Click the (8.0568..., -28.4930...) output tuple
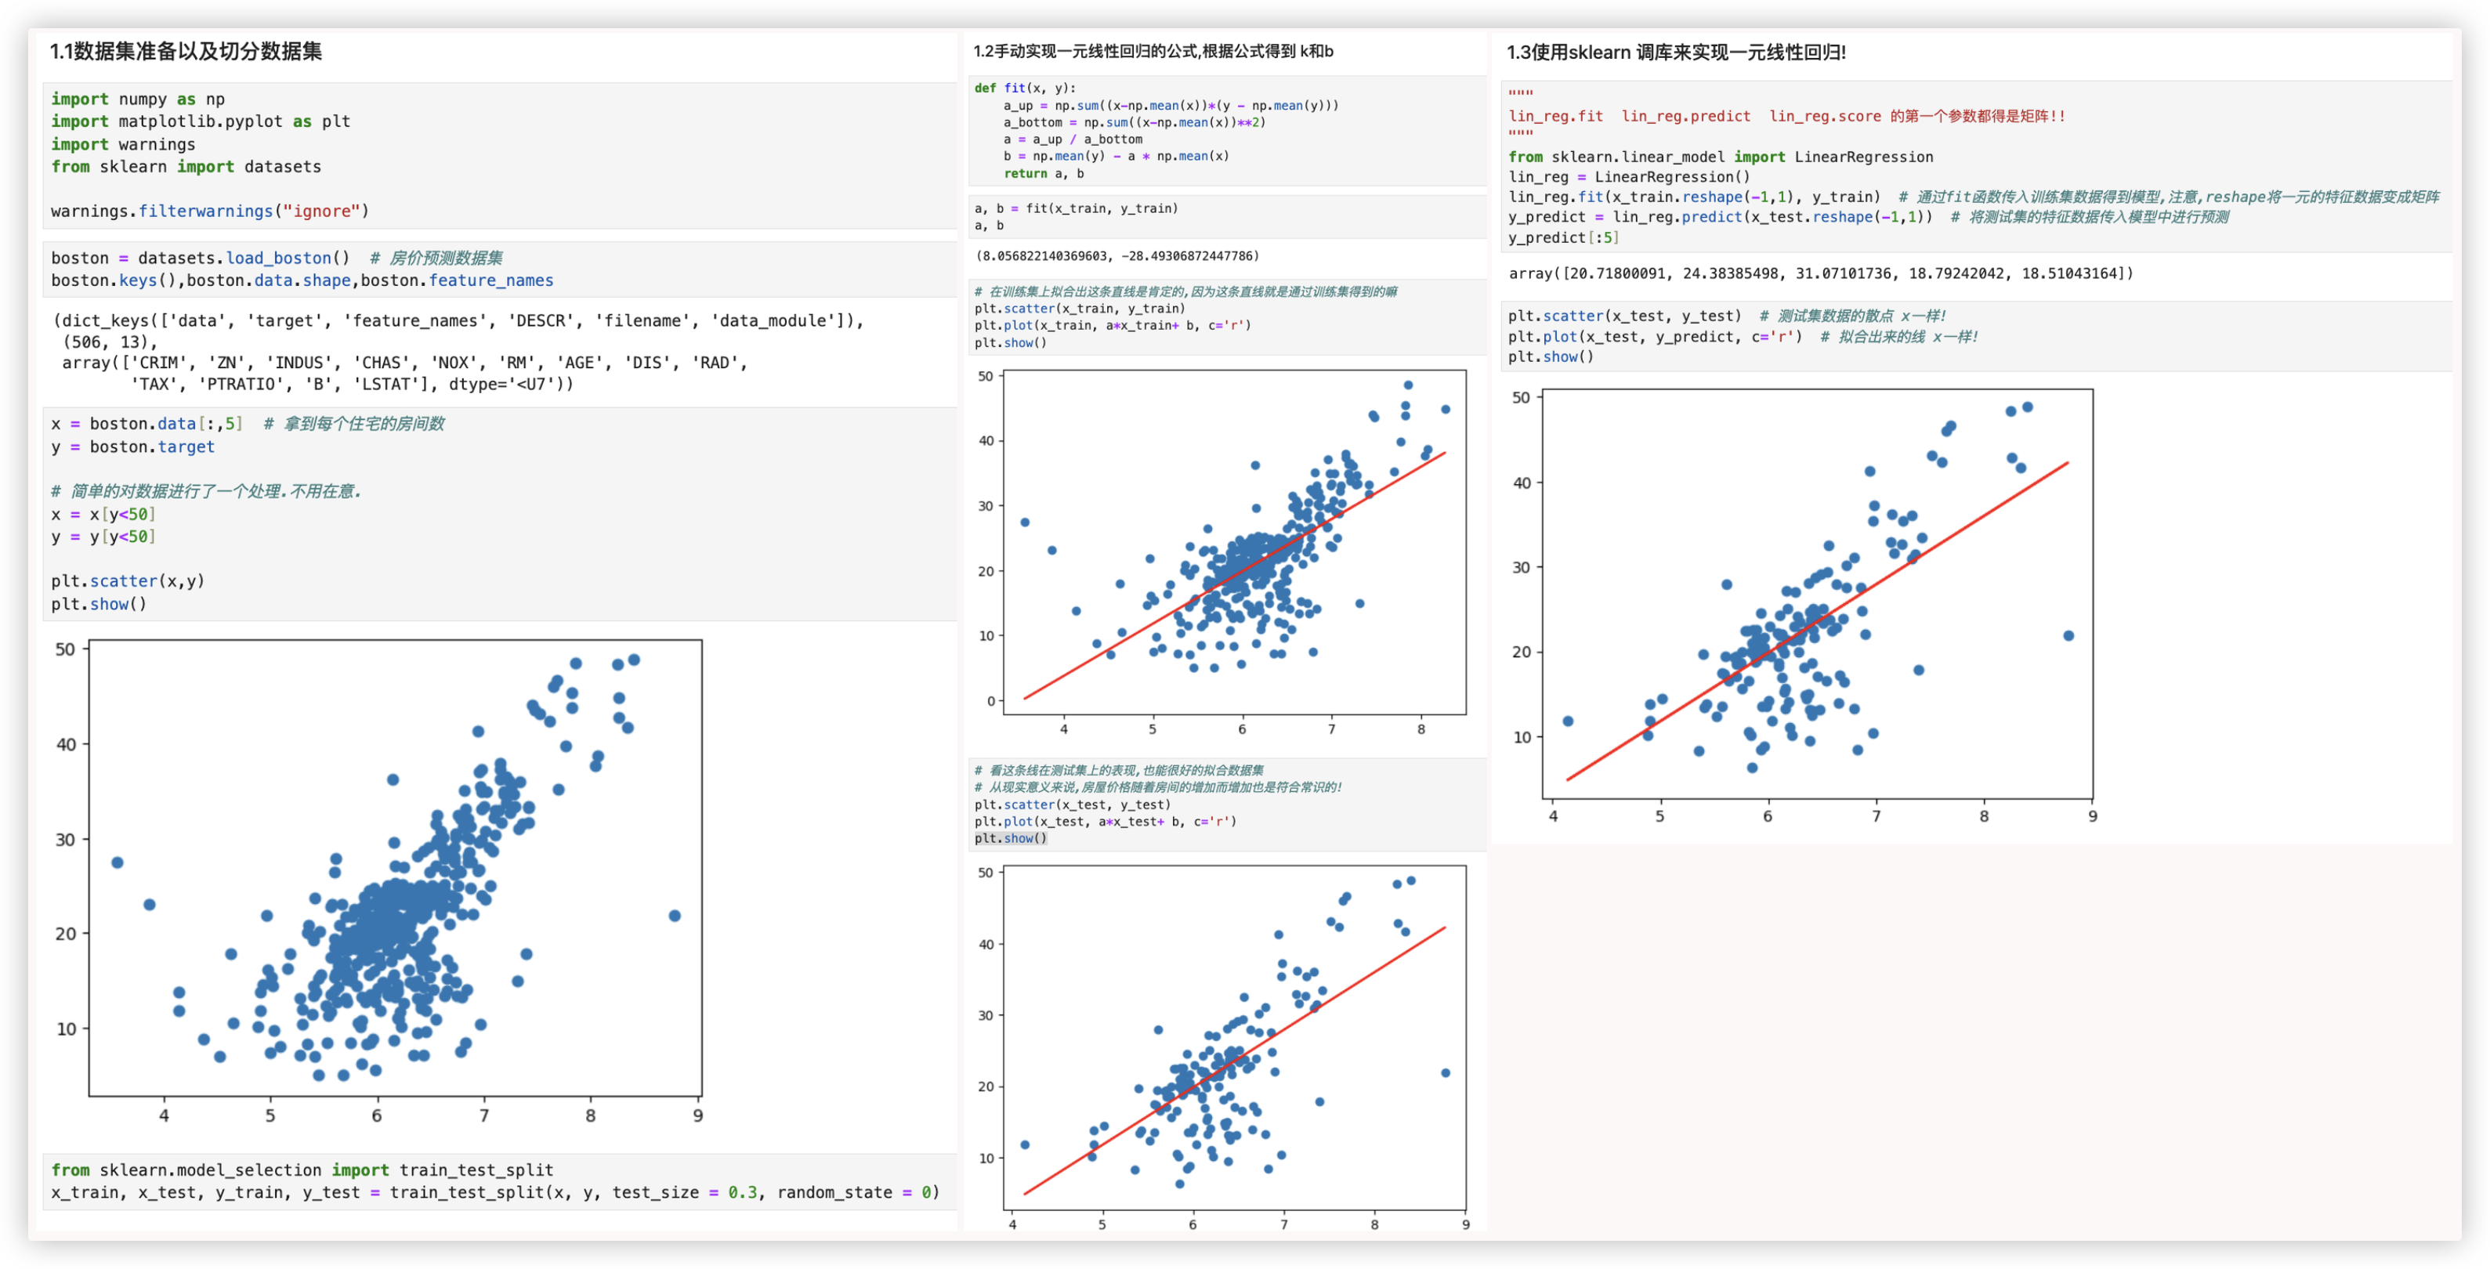Image resolution: width=2490 pixels, height=1269 pixels. [1117, 256]
